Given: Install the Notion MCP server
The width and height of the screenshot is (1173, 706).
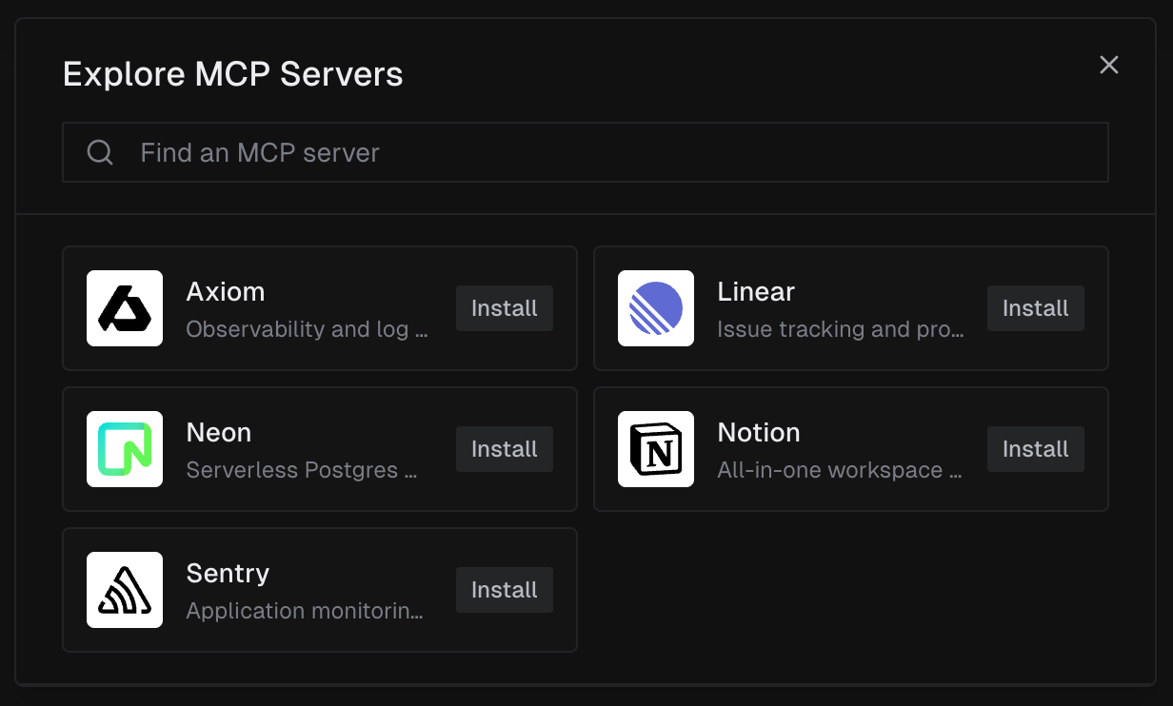Looking at the screenshot, I should coord(1035,449).
